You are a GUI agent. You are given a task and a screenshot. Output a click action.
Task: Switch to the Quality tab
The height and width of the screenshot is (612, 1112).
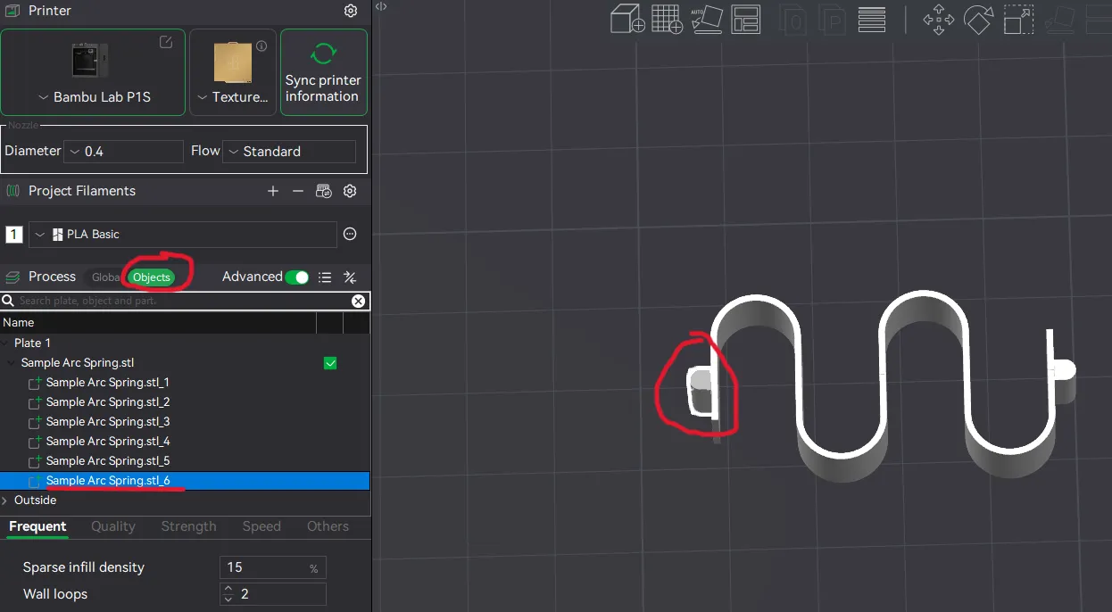tap(113, 526)
